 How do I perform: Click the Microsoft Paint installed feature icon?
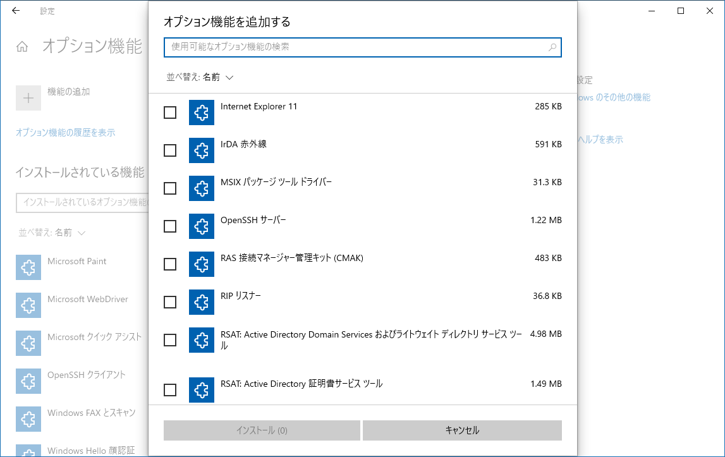tap(28, 268)
